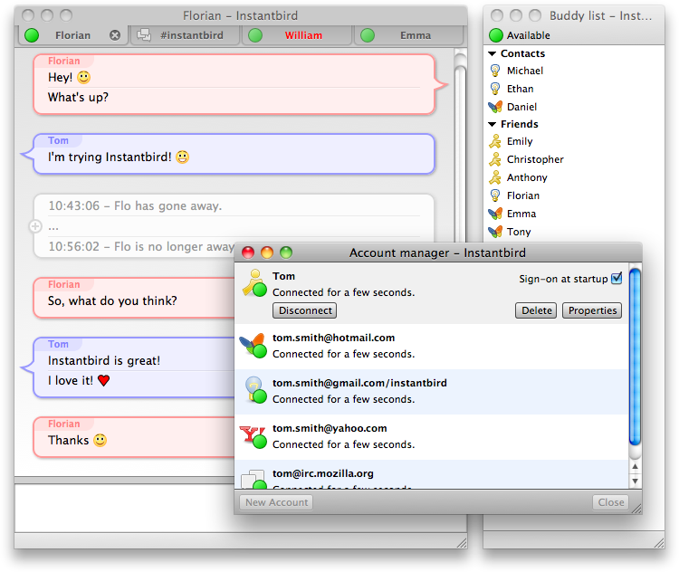Viewport: 679px width, 572px height.
Task: Click the green zoom button of Account manager
Action: (x=286, y=252)
